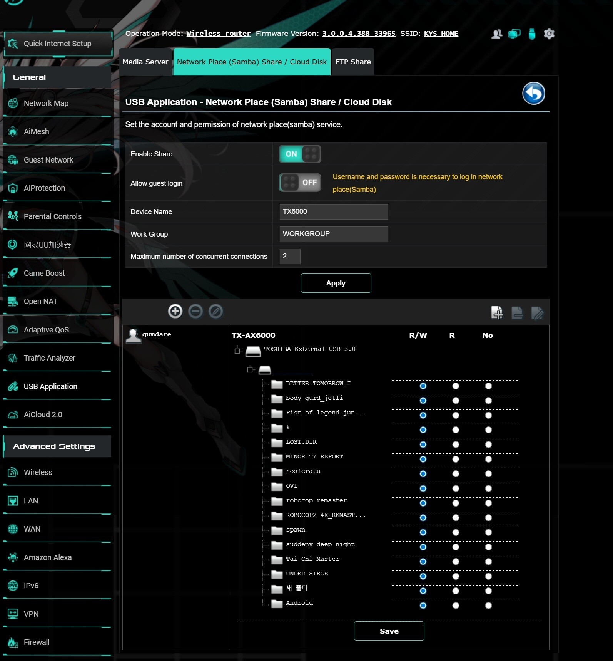
Task: Click the network devices icon in header
Action: coord(514,34)
